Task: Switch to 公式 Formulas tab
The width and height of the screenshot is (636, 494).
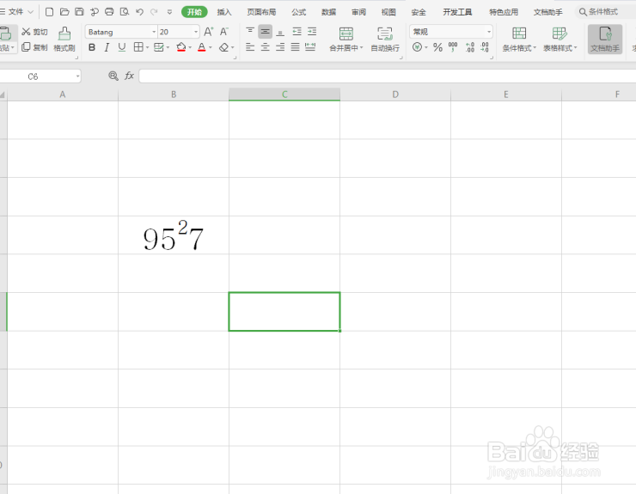Action: tap(298, 12)
